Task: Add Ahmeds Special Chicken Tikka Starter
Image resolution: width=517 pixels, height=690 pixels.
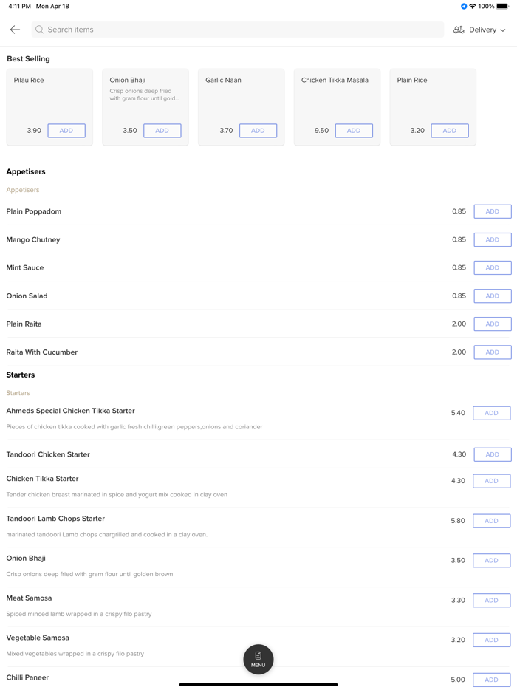Action: coord(491,413)
